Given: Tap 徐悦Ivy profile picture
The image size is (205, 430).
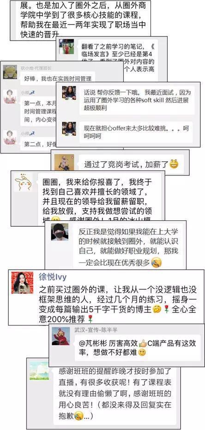Looking at the screenshot, I should tap(22, 283).
